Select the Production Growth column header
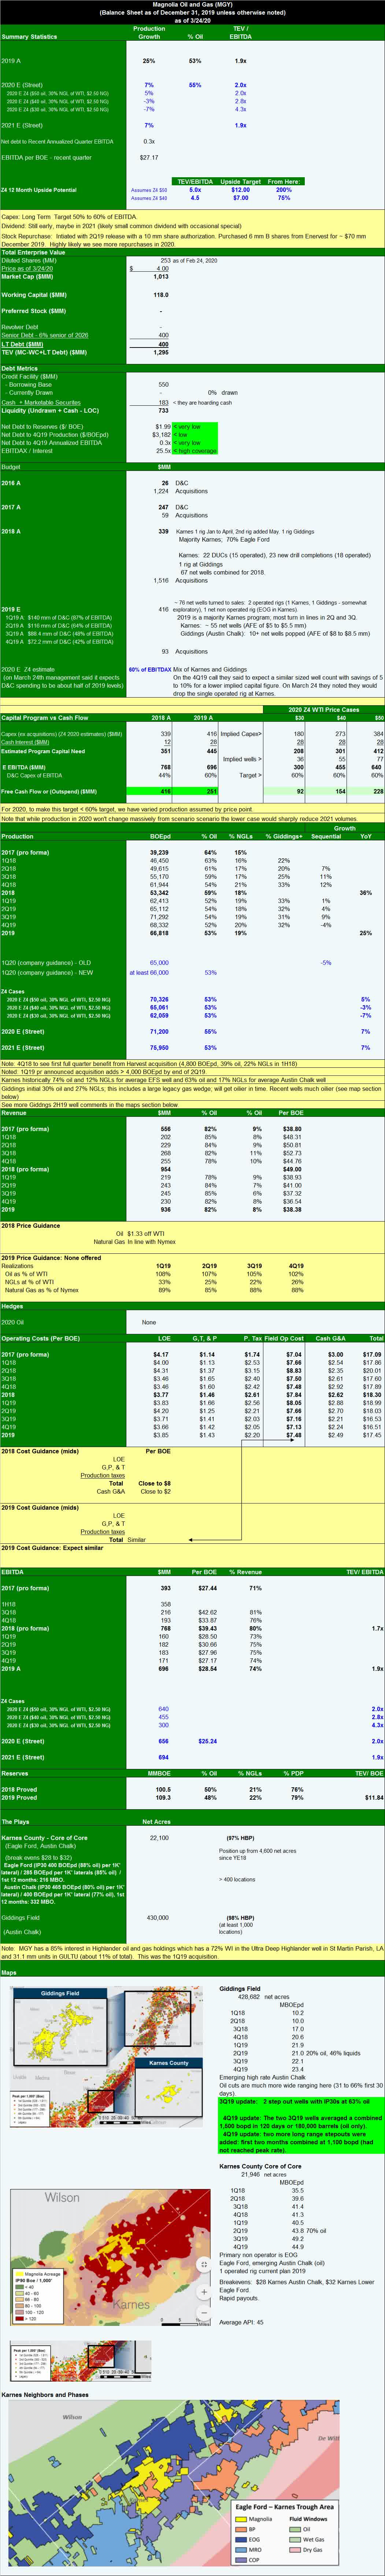 pos(149,33)
